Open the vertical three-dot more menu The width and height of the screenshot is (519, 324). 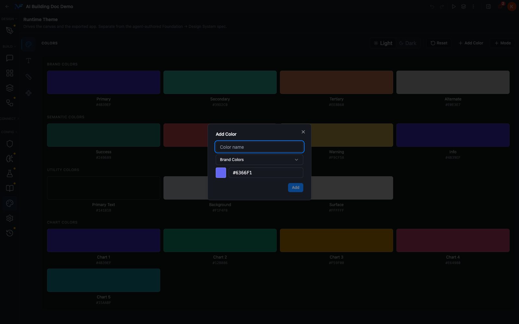pyautogui.click(x=473, y=6)
